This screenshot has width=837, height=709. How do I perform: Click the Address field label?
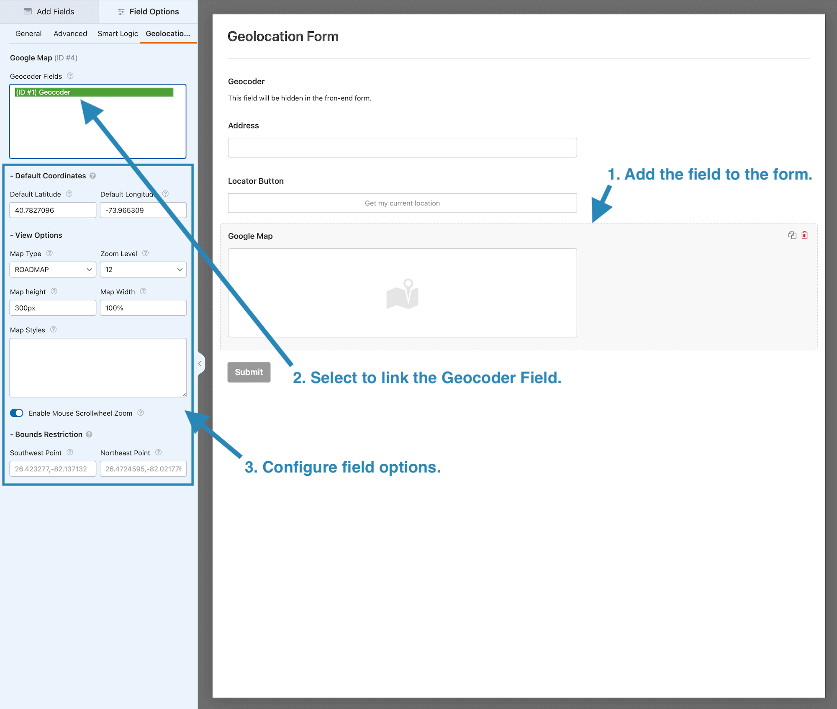[243, 126]
